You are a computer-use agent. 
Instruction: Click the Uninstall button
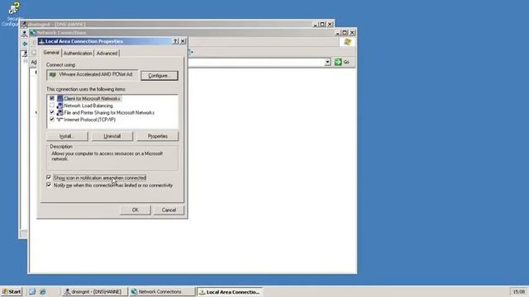pos(112,136)
